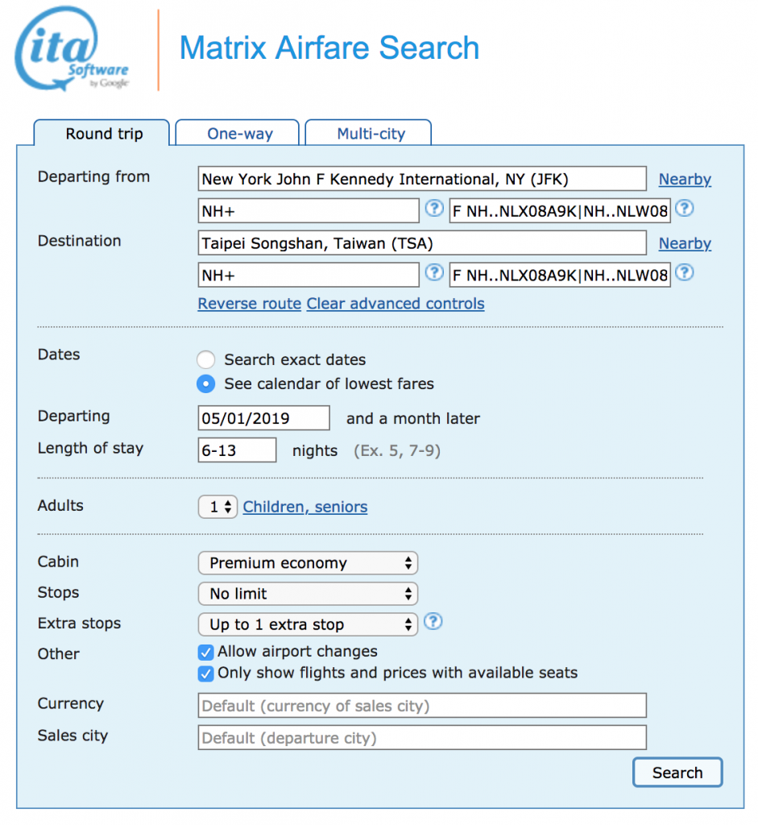The height and width of the screenshot is (825, 758).
Task: Click the Reverse route link
Action: point(250,304)
